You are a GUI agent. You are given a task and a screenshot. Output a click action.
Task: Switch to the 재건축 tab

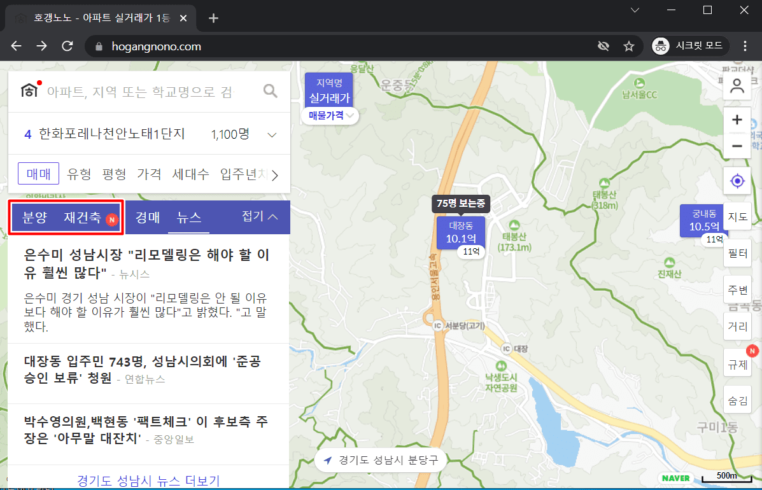83,217
